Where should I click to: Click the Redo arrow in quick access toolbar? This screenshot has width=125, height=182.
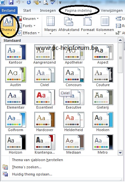[x=29, y=2]
